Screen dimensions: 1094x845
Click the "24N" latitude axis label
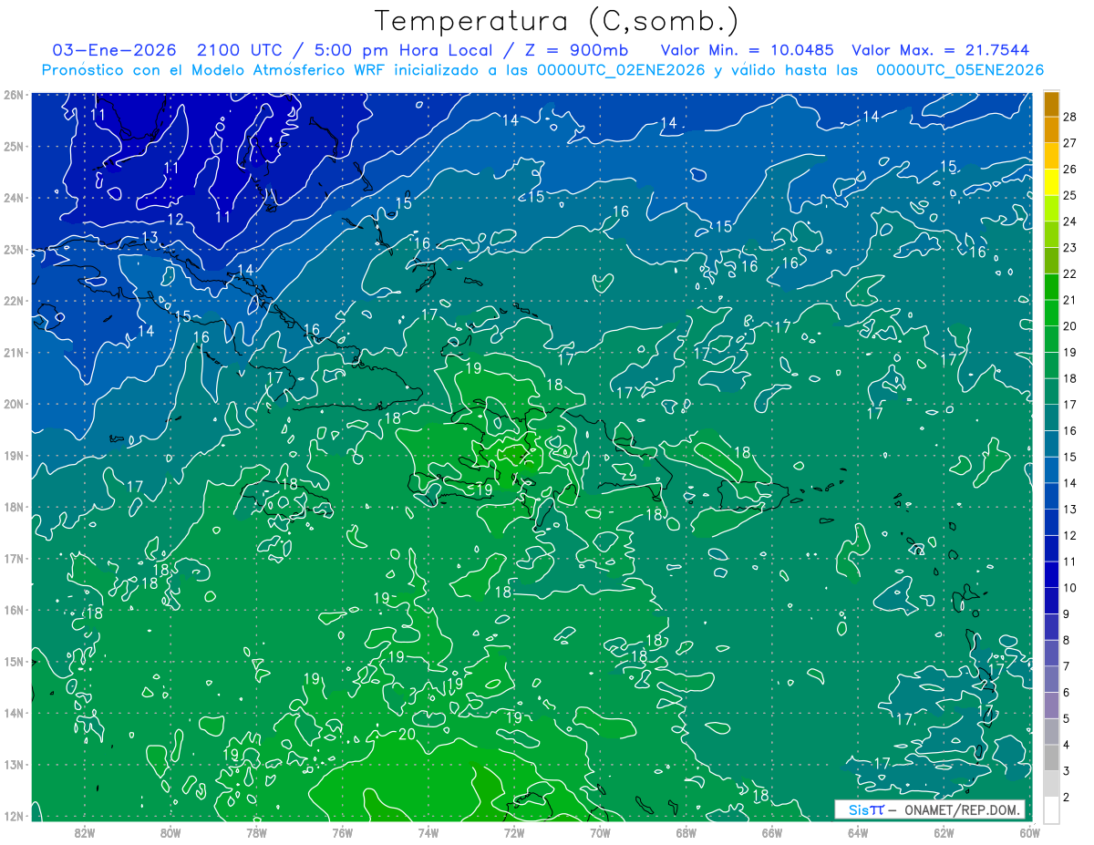pyautogui.click(x=14, y=198)
